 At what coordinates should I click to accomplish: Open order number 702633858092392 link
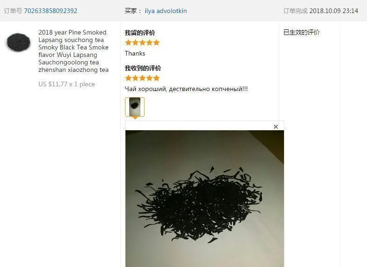coord(50,11)
